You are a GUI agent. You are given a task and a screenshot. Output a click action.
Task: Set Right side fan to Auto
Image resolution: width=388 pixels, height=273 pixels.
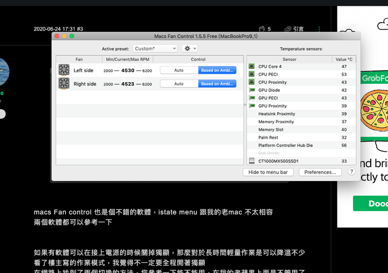point(179,84)
